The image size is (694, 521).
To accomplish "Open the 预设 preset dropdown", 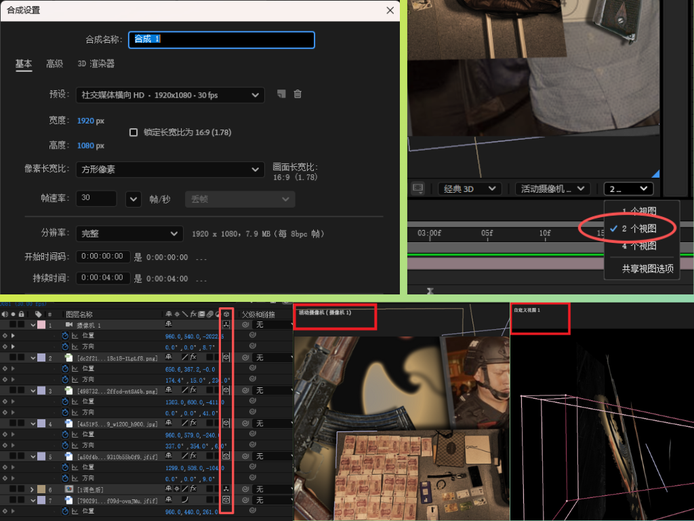I will click(x=169, y=95).
